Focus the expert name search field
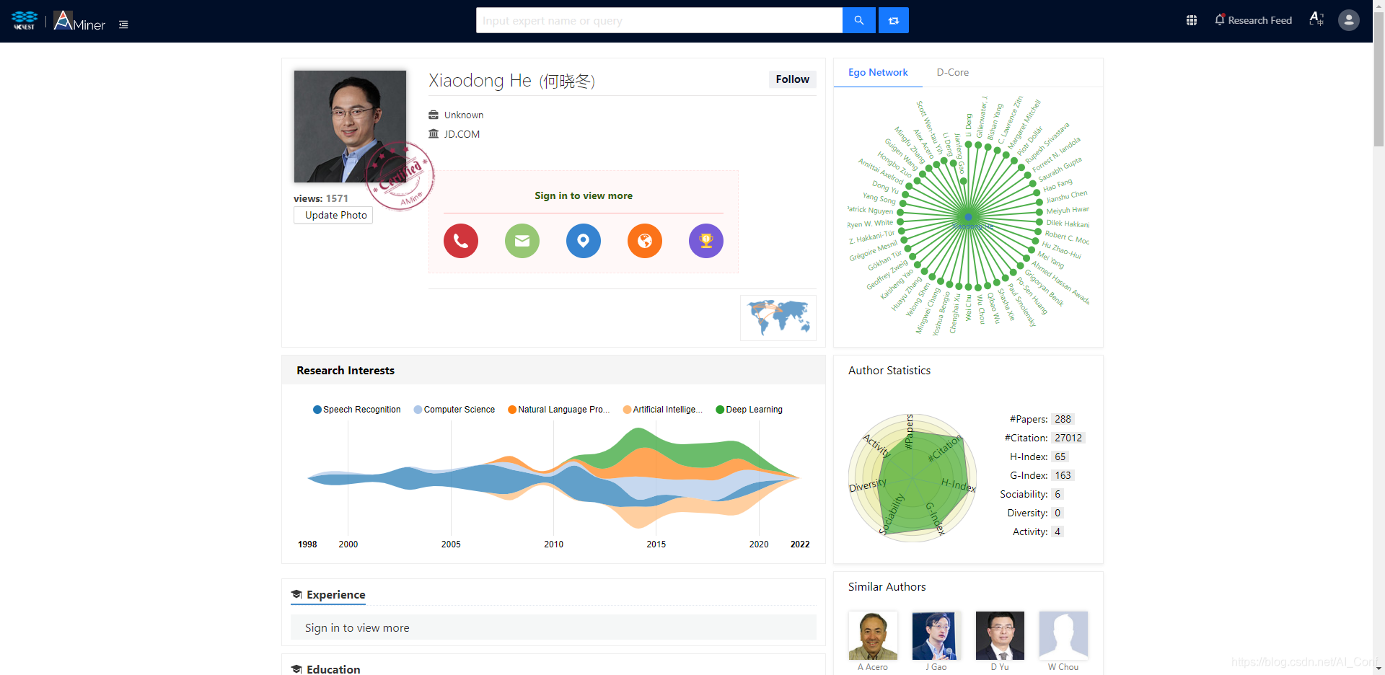Screen dimensions: 1385x675 (x=659, y=20)
